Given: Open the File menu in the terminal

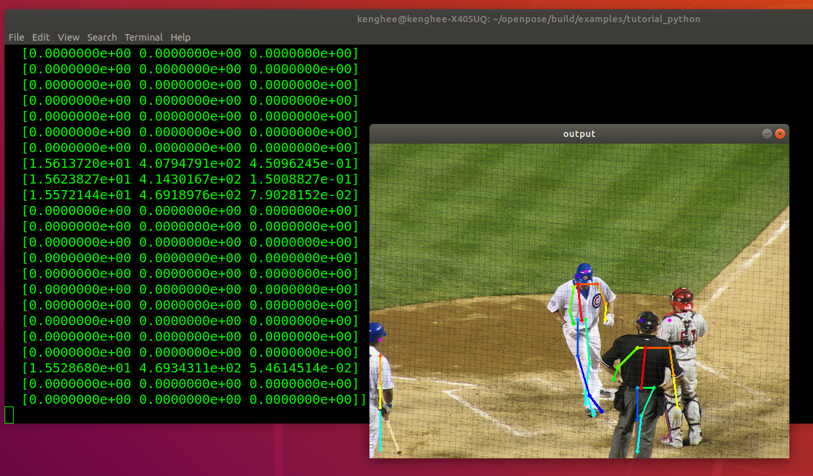Looking at the screenshot, I should pyautogui.click(x=16, y=37).
